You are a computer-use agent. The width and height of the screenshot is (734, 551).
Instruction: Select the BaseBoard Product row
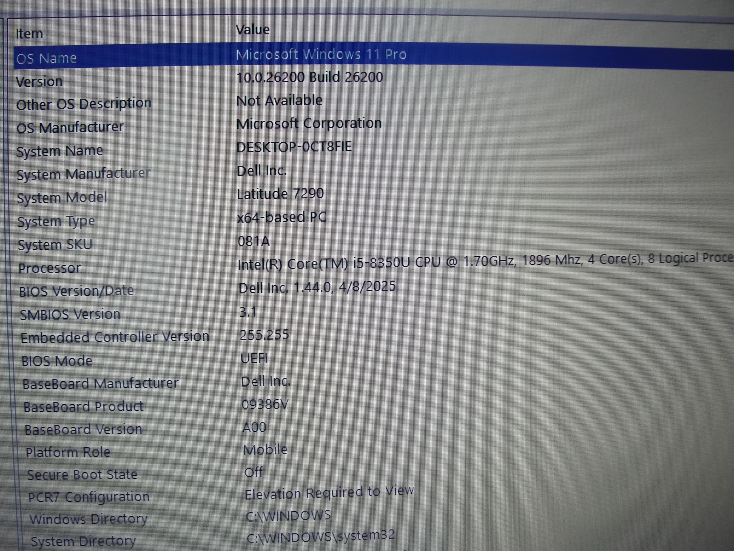(83, 407)
